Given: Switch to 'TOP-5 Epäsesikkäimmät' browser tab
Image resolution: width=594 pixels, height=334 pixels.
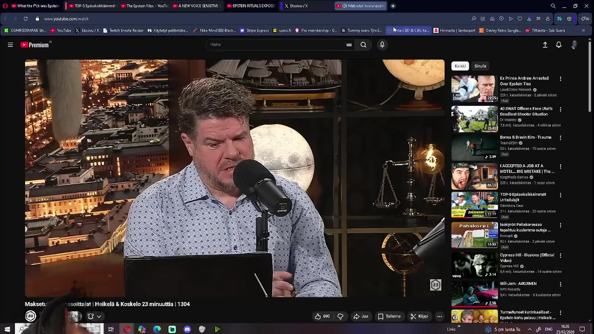Looking at the screenshot, I should click(x=92, y=6).
